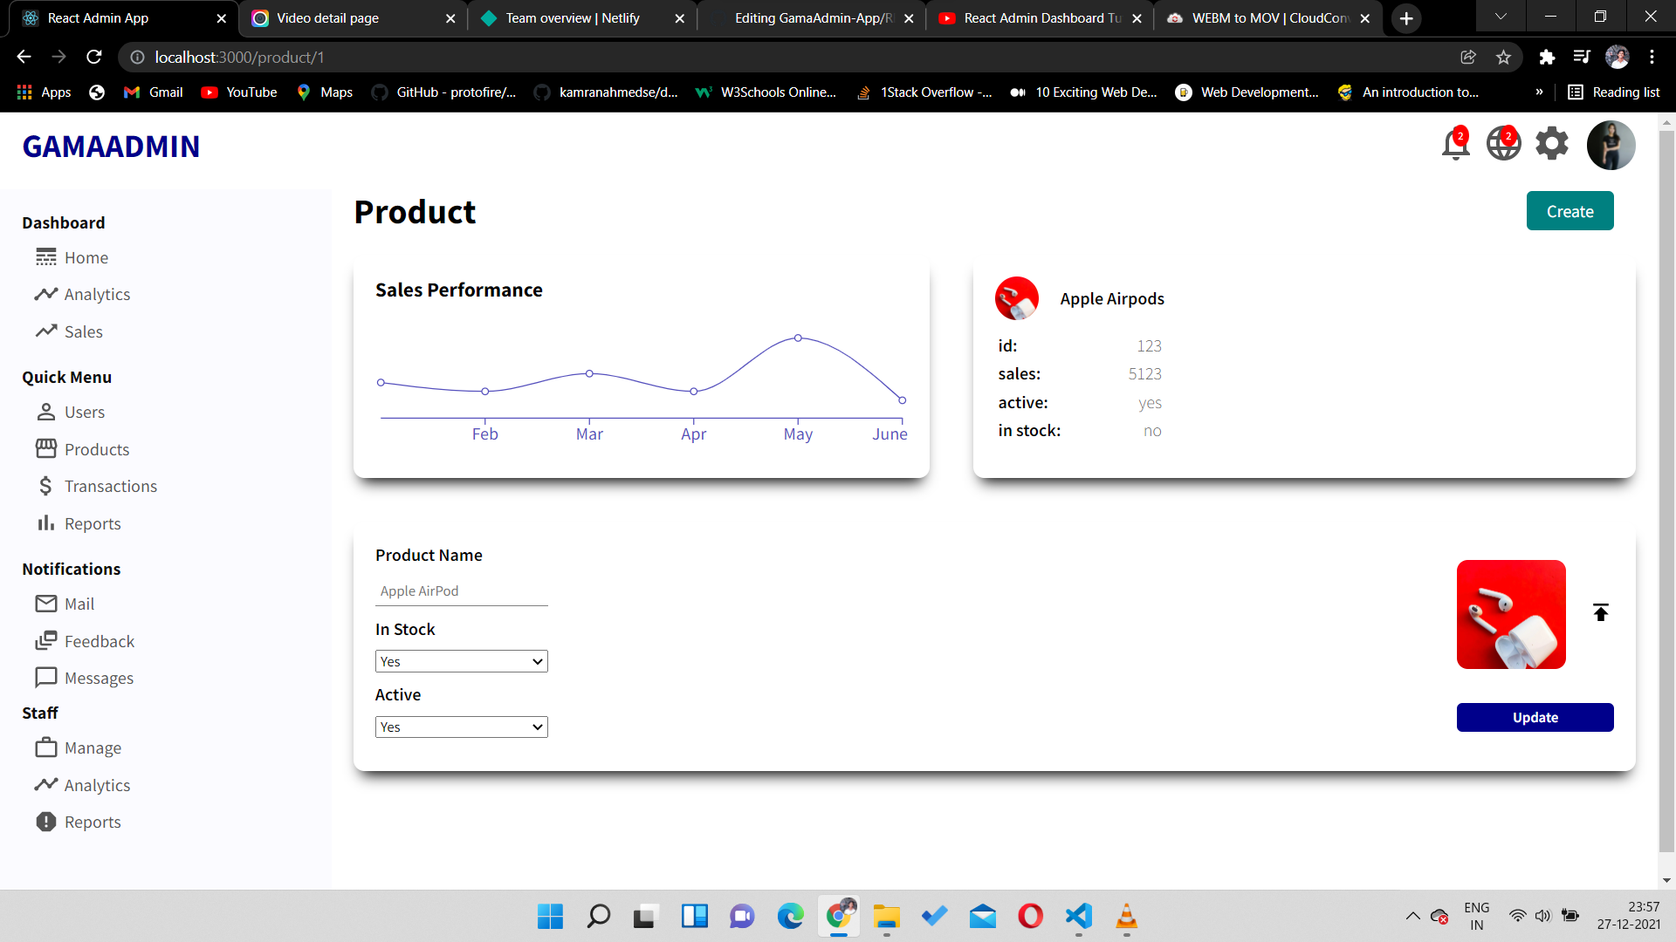
Task: Open the In Stock dropdown
Action: pos(461,661)
